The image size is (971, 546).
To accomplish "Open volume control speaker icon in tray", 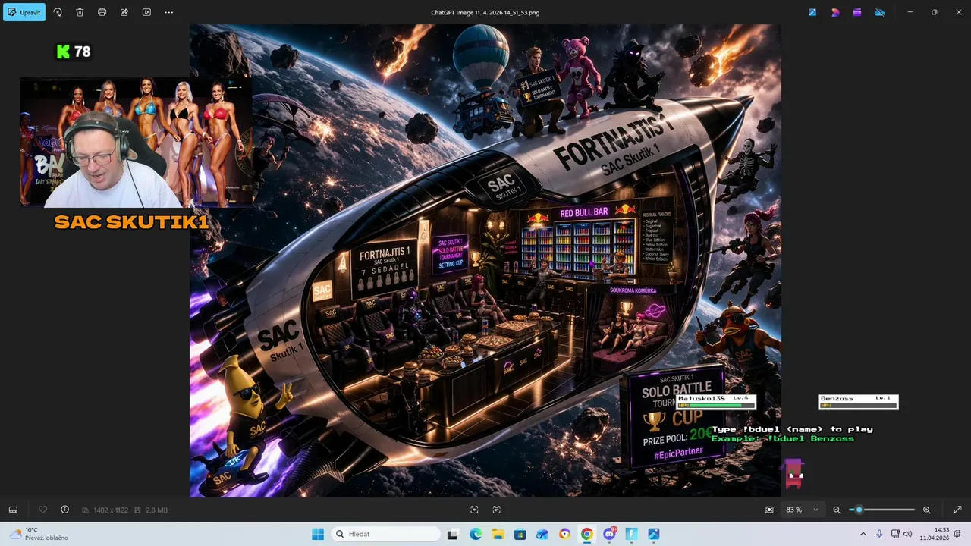I will pyautogui.click(x=907, y=534).
